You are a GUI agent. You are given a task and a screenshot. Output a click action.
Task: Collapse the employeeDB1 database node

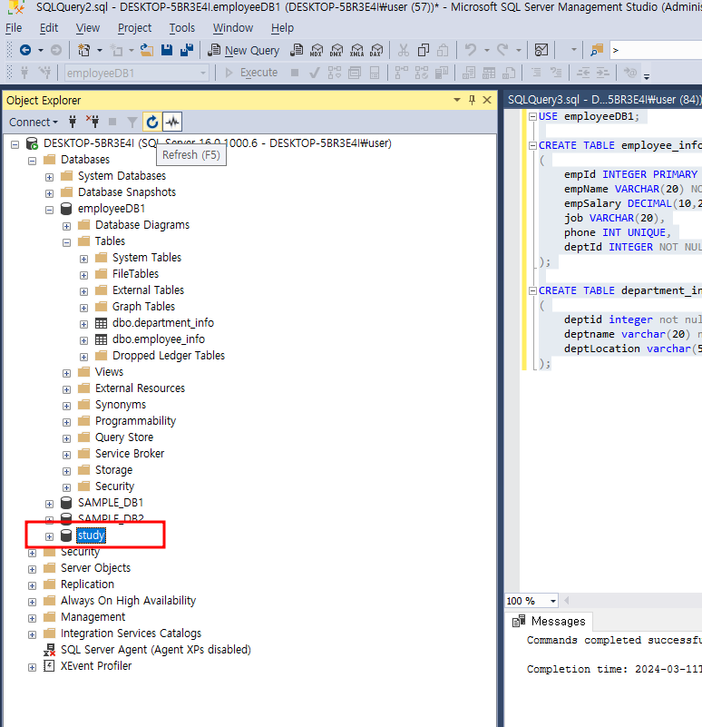pyautogui.click(x=50, y=210)
